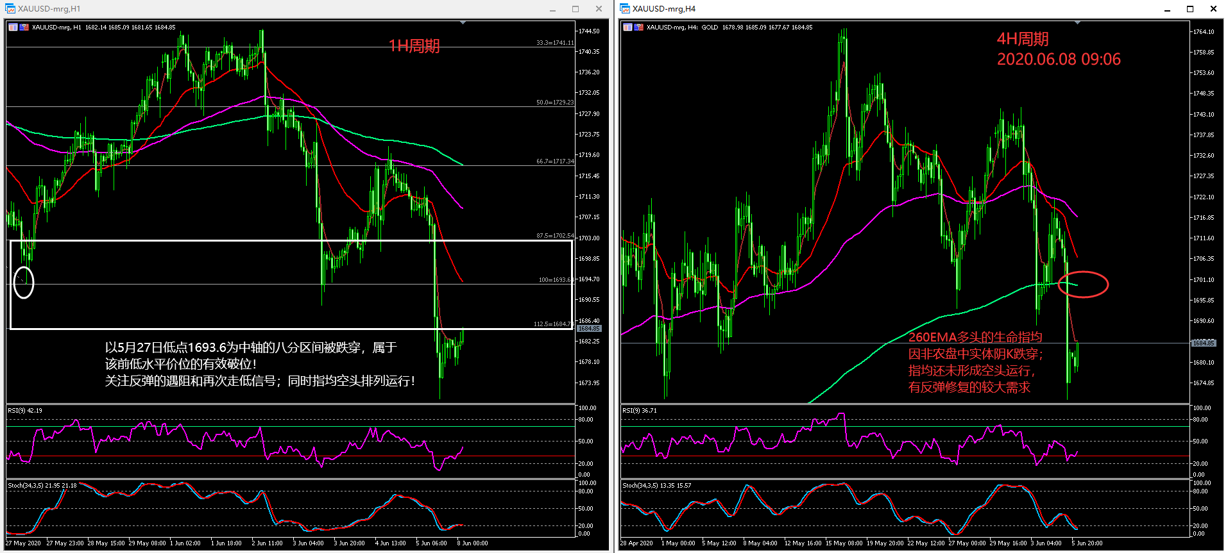
Task: Open one-click trading panel icon in H4 chart
Action: [627, 28]
